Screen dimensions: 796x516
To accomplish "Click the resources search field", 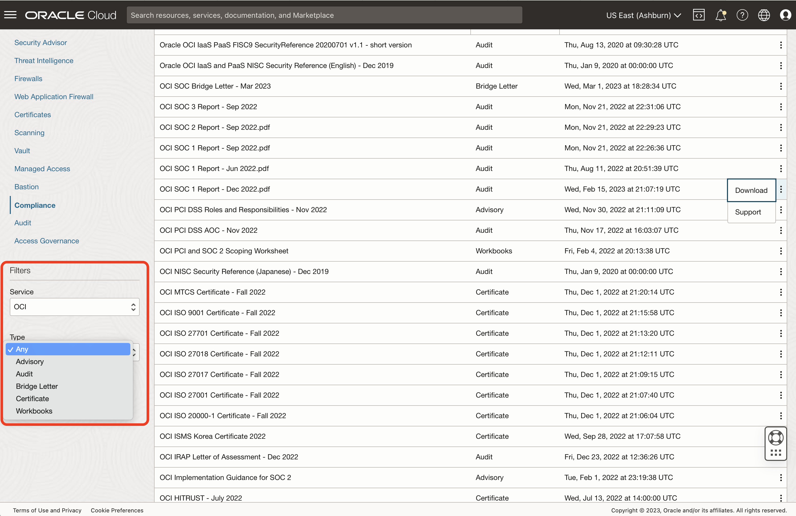I will 324,15.
